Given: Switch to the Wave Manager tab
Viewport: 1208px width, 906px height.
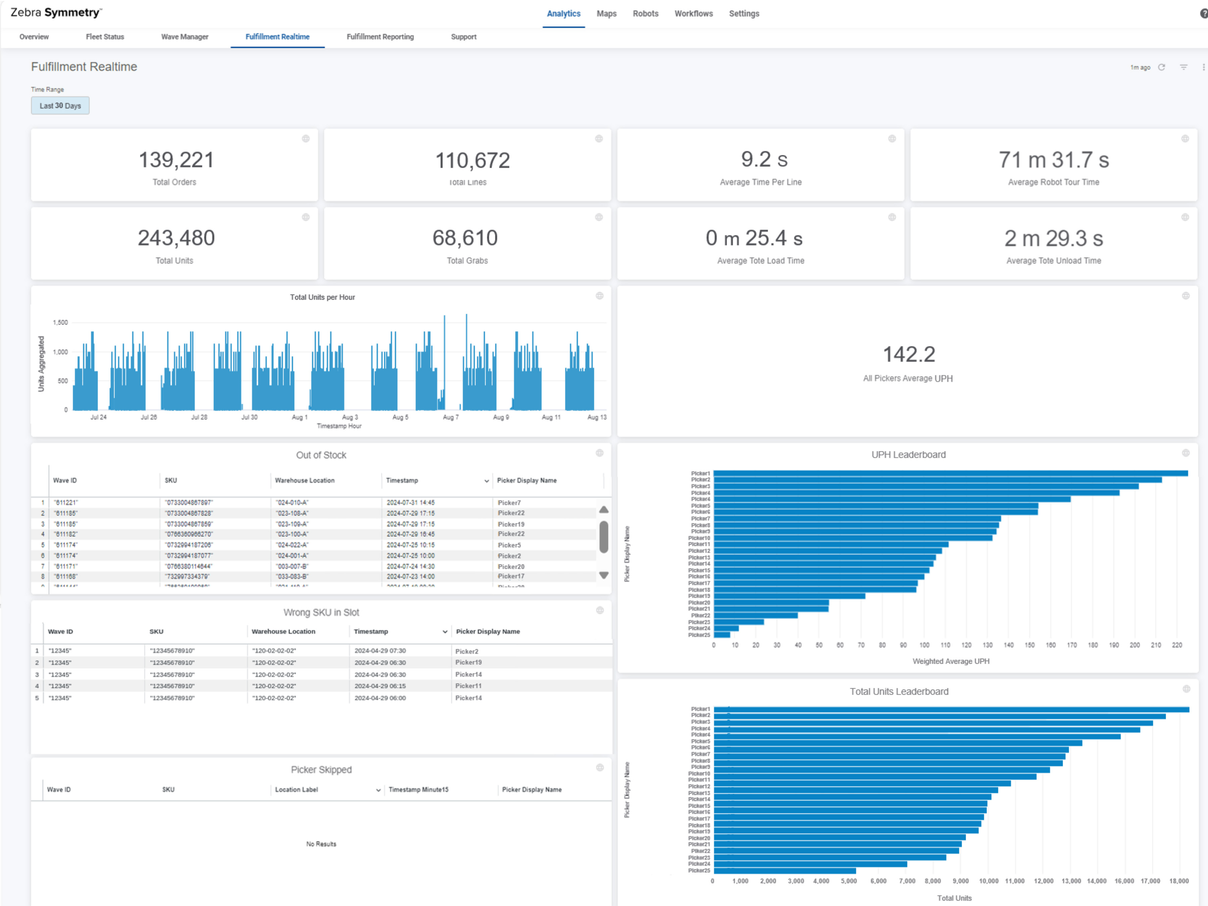Looking at the screenshot, I should (185, 37).
